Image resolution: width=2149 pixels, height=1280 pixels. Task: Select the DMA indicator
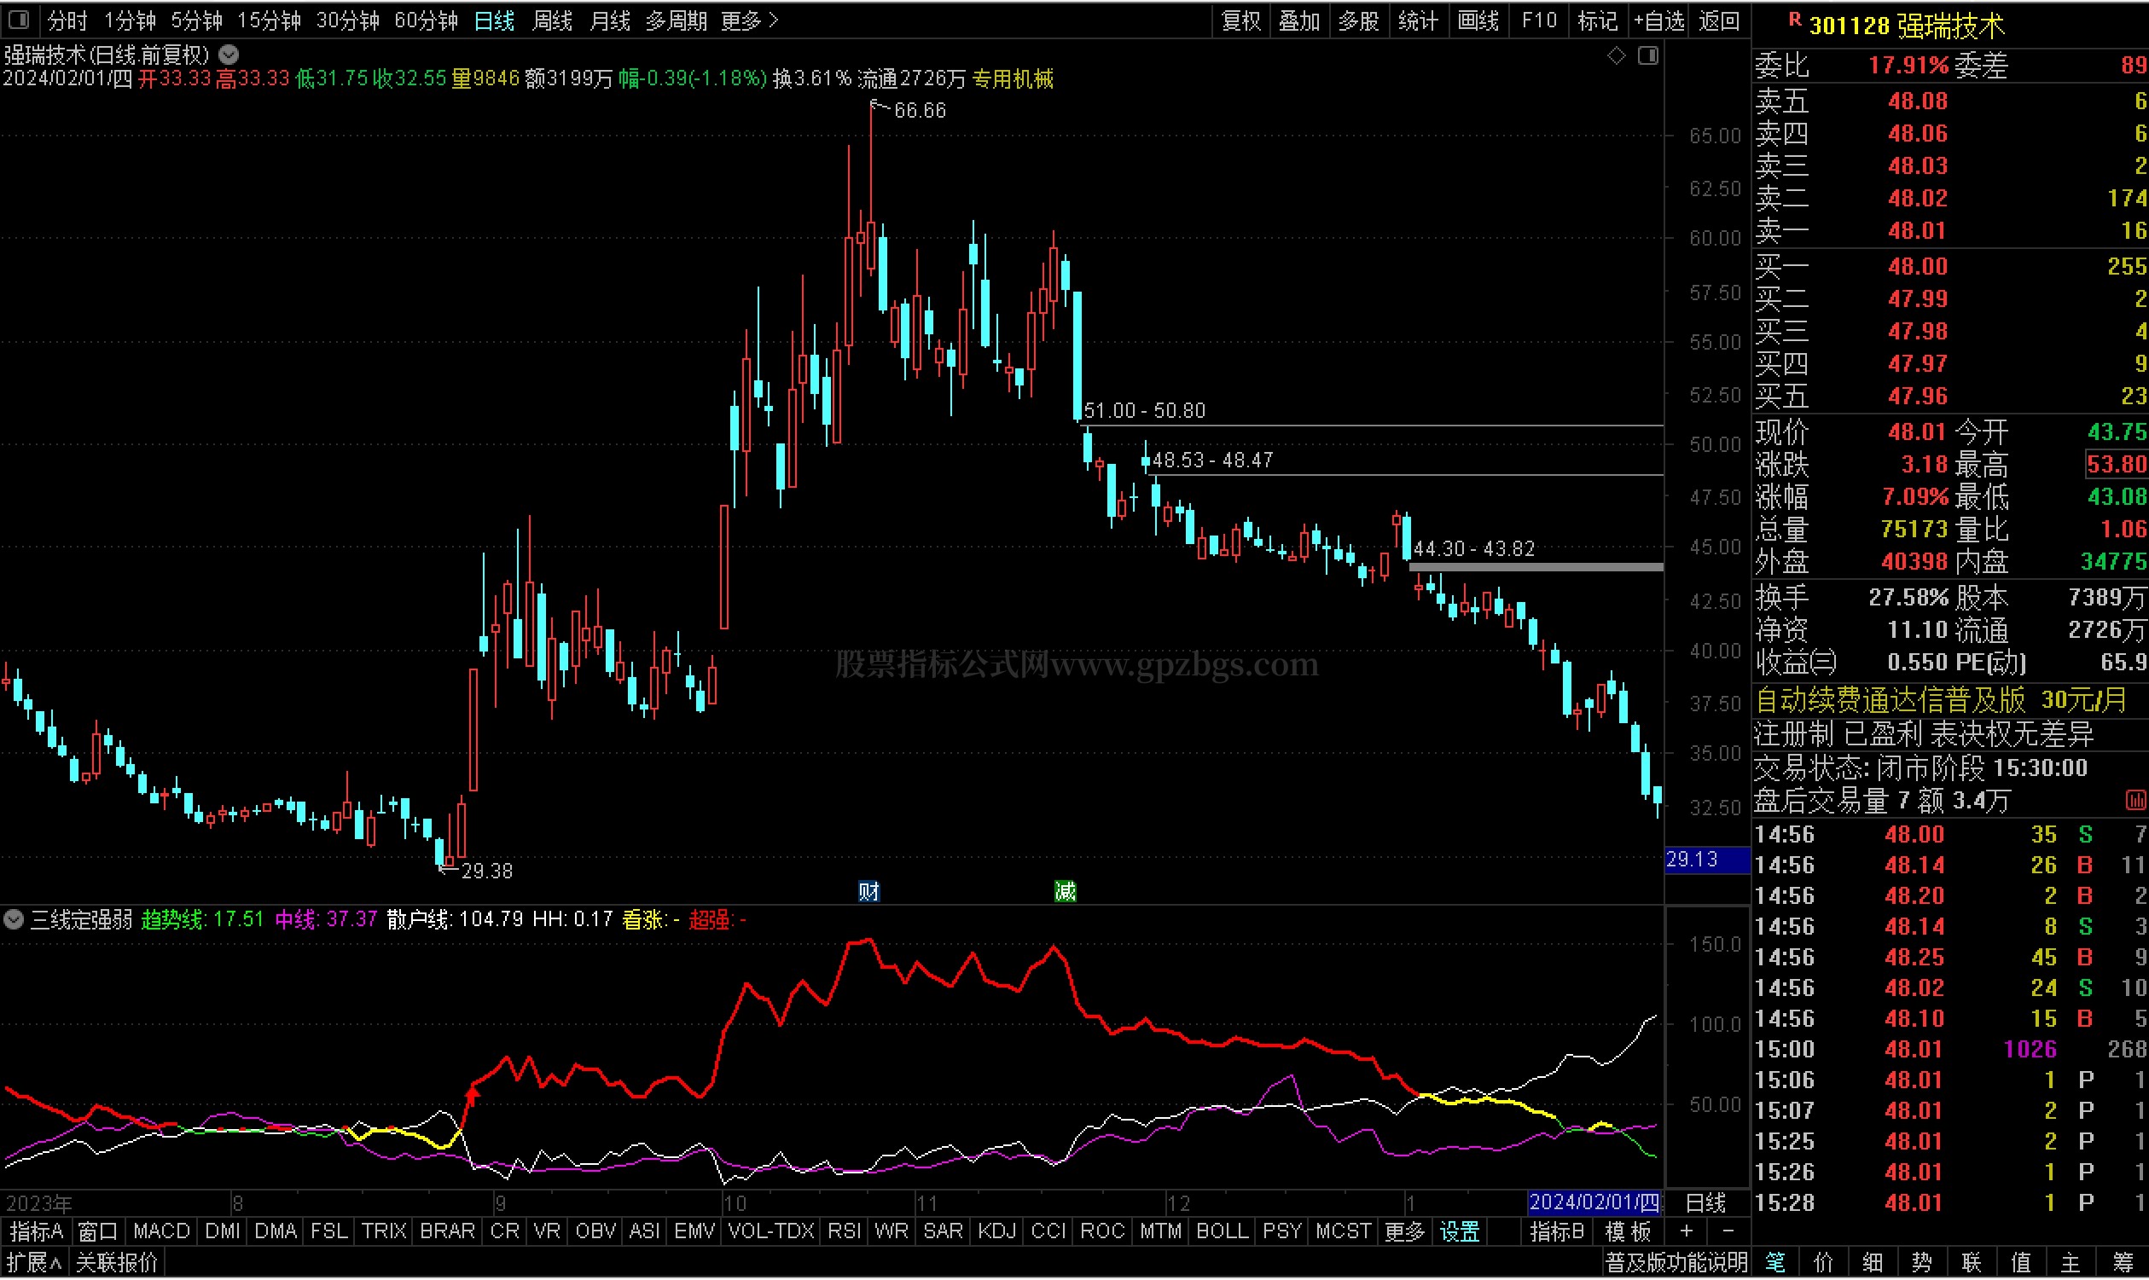coord(276,1231)
